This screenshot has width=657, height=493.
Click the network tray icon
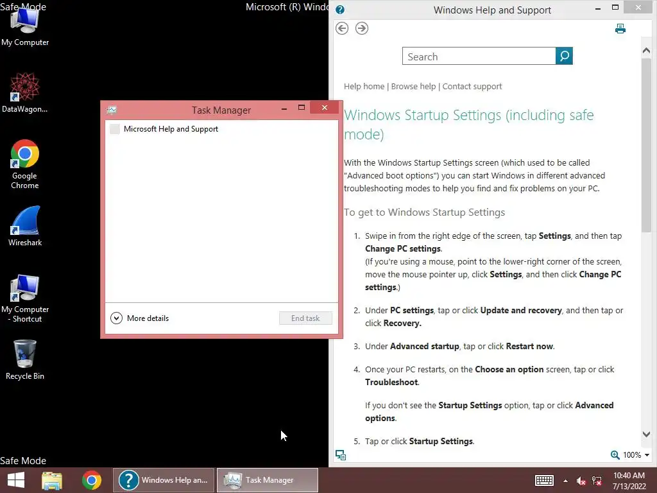pos(597,481)
